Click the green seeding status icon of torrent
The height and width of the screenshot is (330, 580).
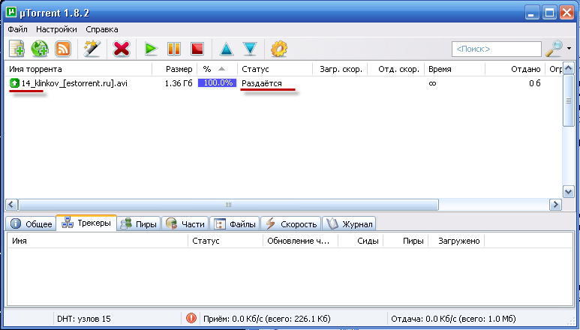[x=14, y=83]
